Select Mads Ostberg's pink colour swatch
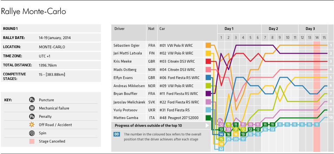The image size is (334, 154). [208, 69]
